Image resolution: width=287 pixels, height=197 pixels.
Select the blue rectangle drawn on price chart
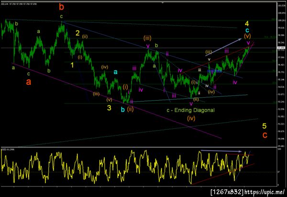pos(214,71)
